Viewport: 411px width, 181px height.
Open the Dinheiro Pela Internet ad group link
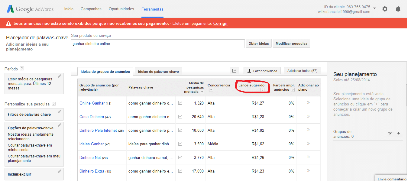(x=98, y=130)
